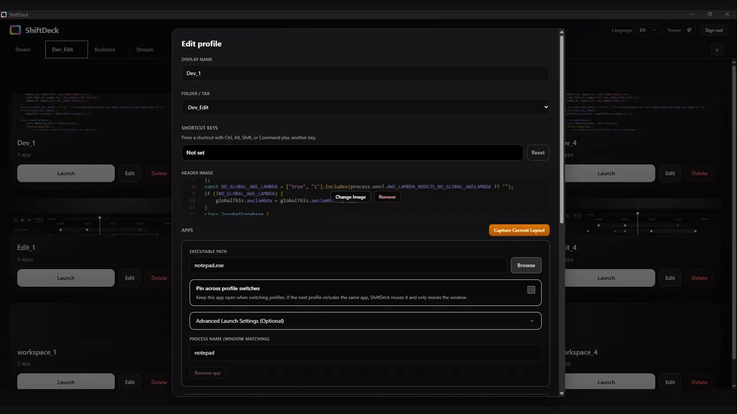Edit the Dev_4 profile card
Screen dimensions: 737x414
[x=670, y=174]
